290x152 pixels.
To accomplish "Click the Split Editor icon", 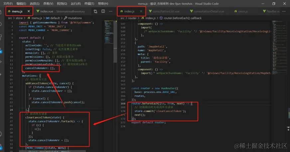I will (103, 11).
